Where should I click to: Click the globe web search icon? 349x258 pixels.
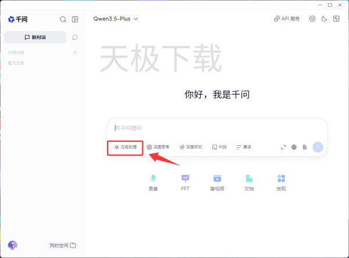tap(294, 147)
